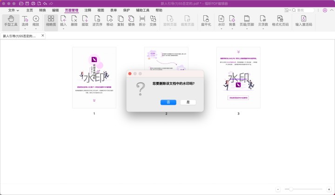Image resolution: width=335 pixels, height=195 pixels.
Task: Click the Enter activation code (输入激活码) icon
Action: click(x=303, y=21)
